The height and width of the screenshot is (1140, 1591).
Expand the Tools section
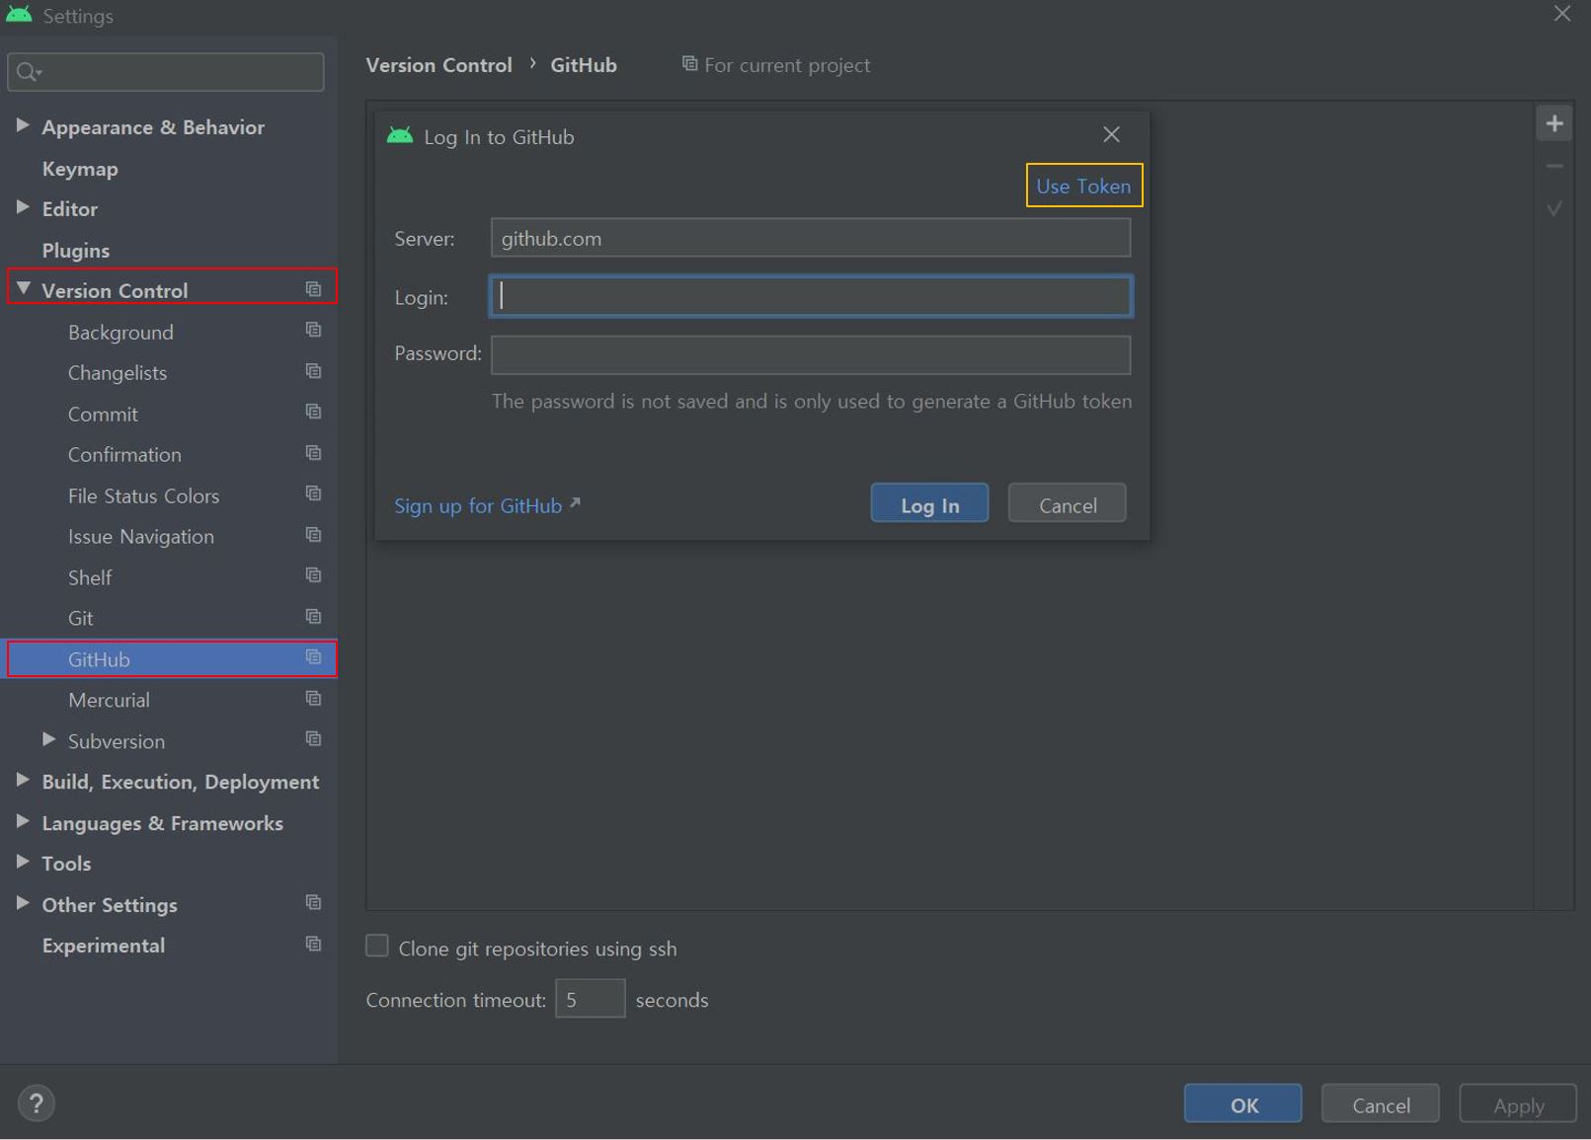[x=22, y=862]
